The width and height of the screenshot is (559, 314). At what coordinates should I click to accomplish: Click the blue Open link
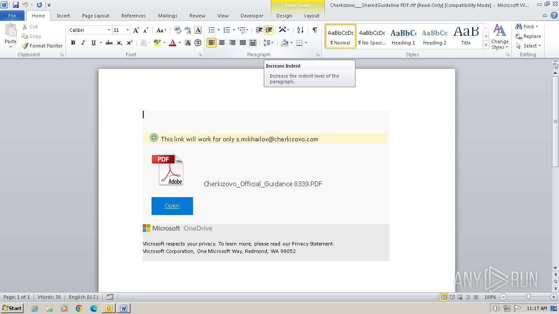tap(172, 206)
